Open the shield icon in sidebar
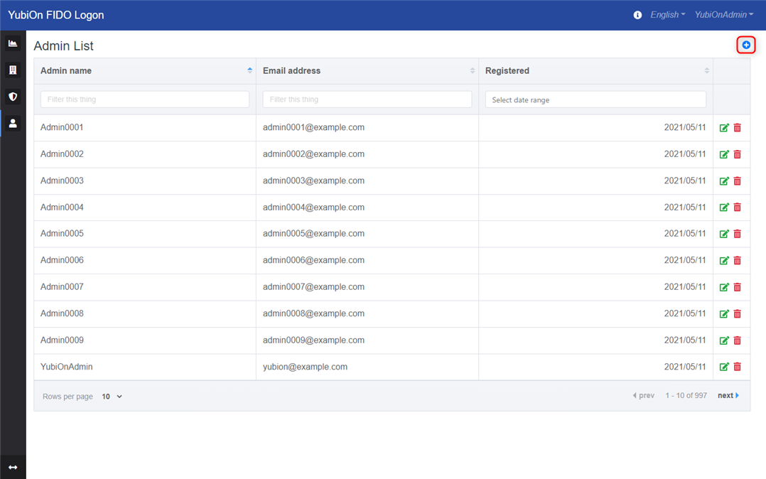 click(x=13, y=97)
